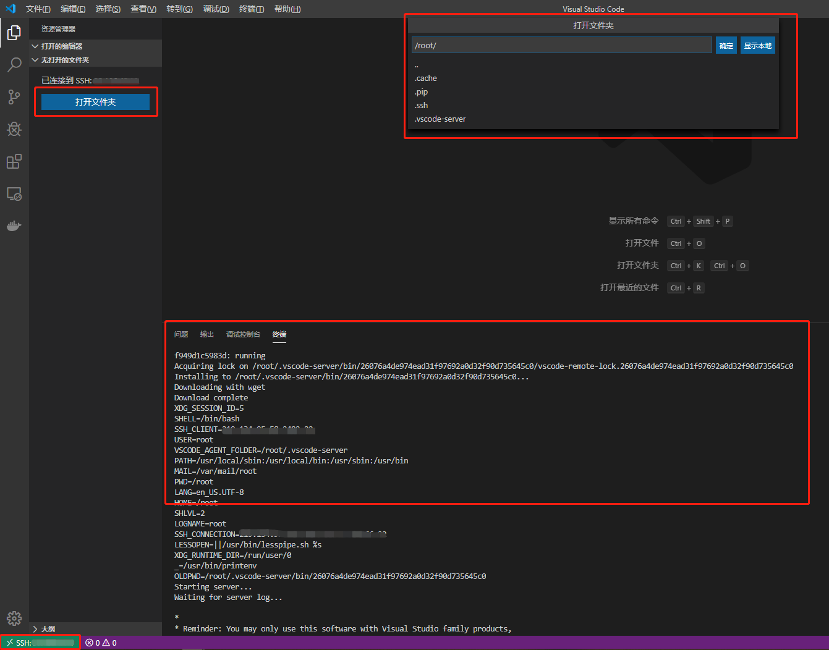Open the Remote Explorer icon

pos(14,194)
